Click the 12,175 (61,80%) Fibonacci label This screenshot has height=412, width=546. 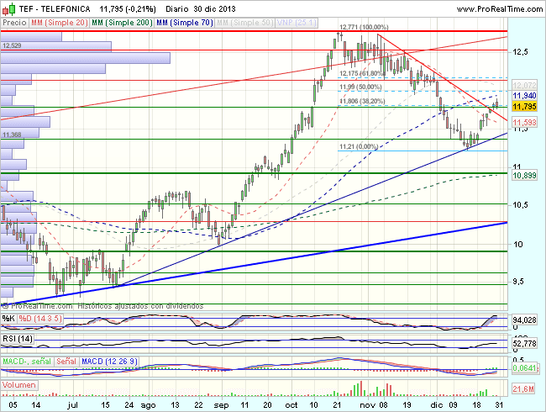pyautogui.click(x=362, y=73)
